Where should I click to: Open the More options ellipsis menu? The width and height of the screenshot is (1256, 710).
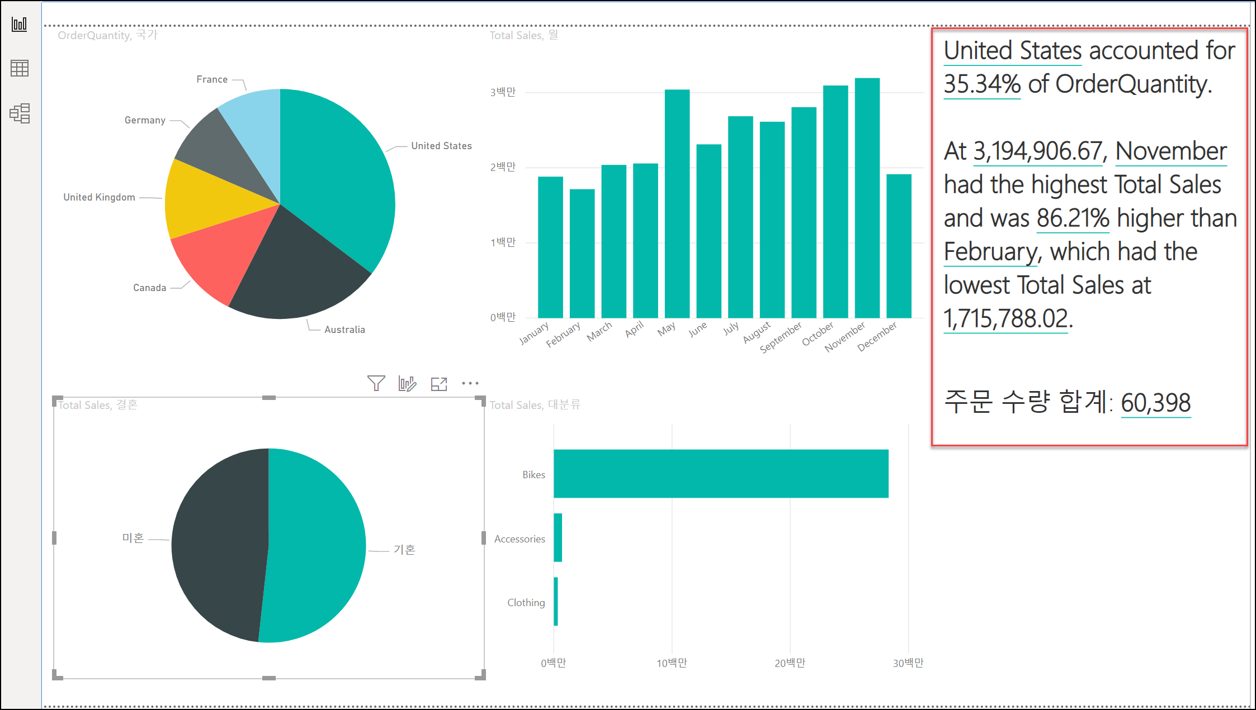(470, 383)
